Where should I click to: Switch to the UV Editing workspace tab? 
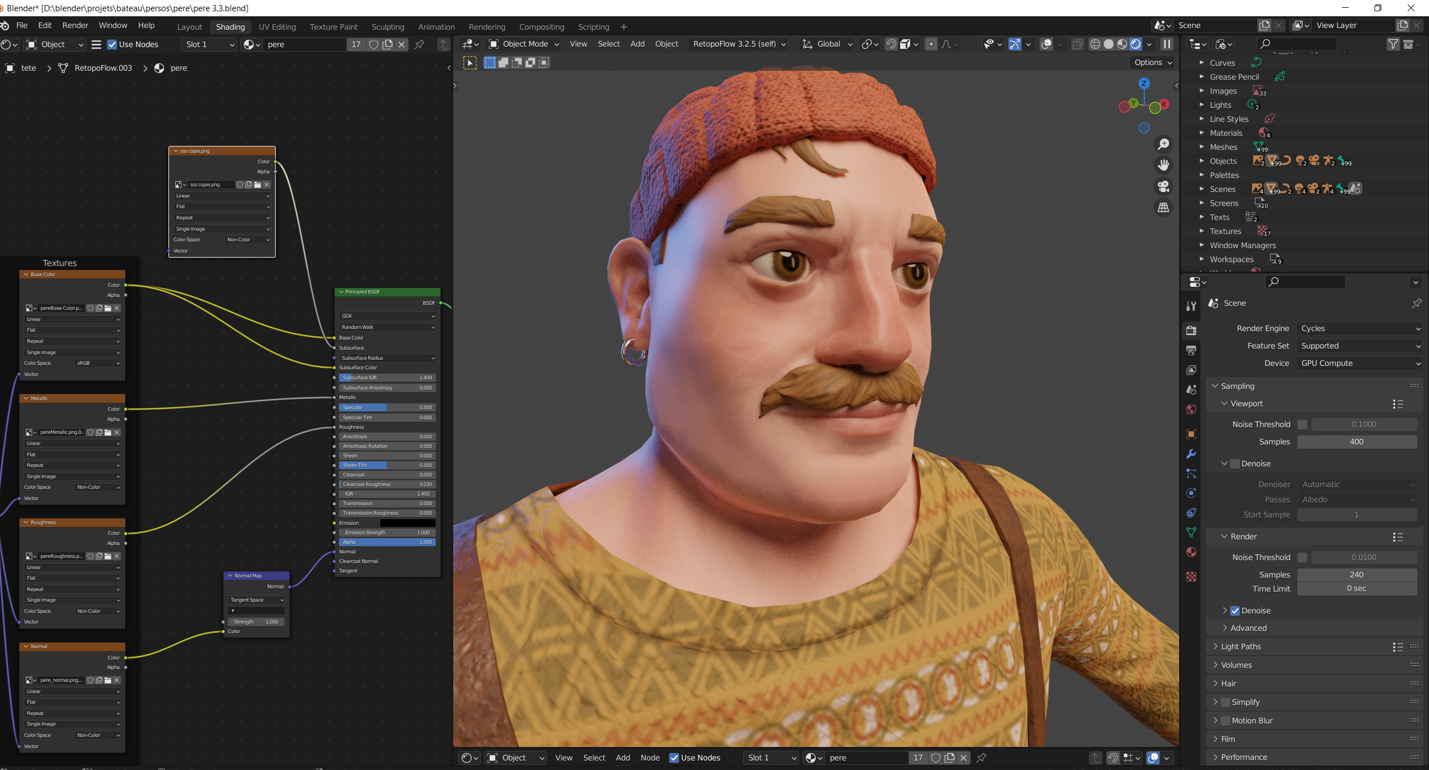pos(277,26)
